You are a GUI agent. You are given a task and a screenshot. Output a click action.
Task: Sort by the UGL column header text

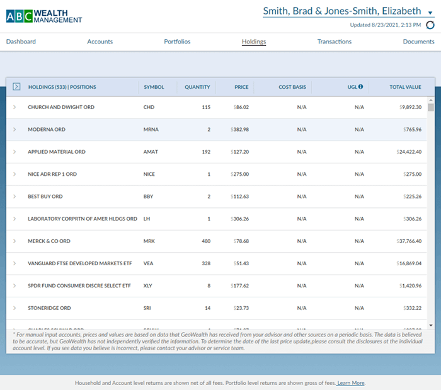point(352,87)
